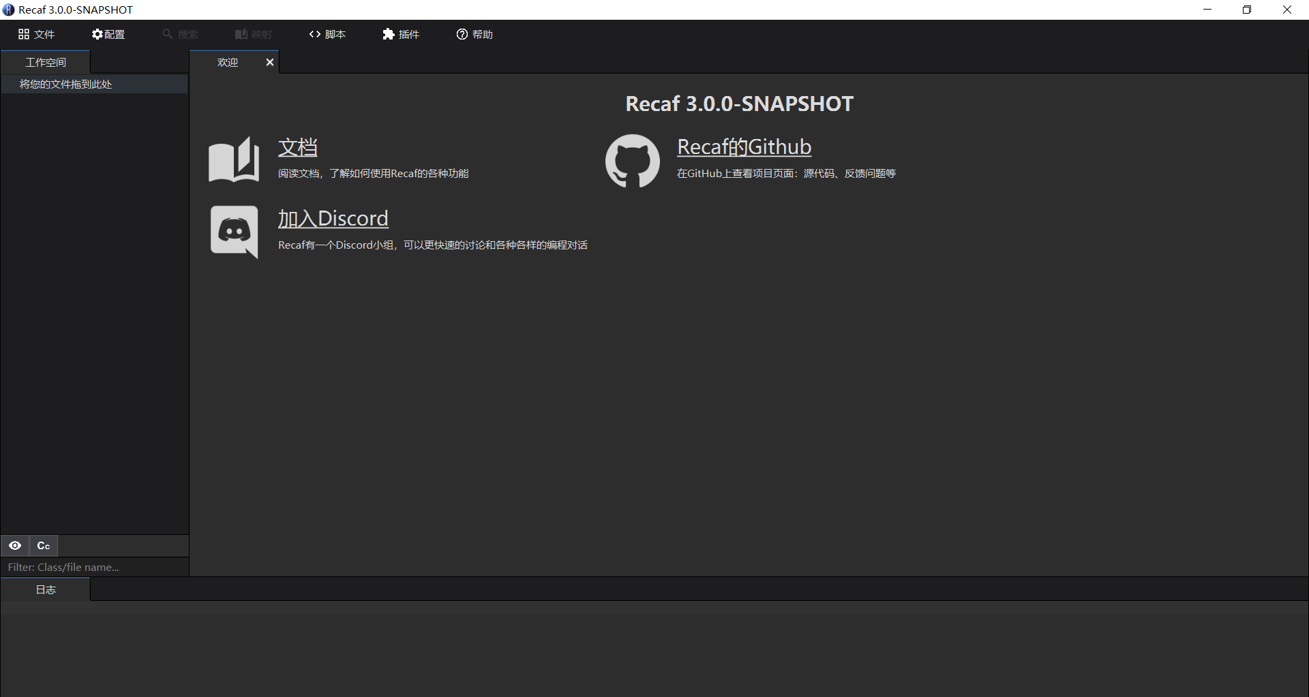Click the open book documentation icon
This screenshot has height=697, width=1309.
point(234,159)
